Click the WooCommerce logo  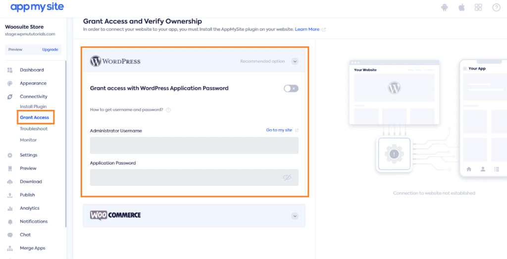pos(115,215)
